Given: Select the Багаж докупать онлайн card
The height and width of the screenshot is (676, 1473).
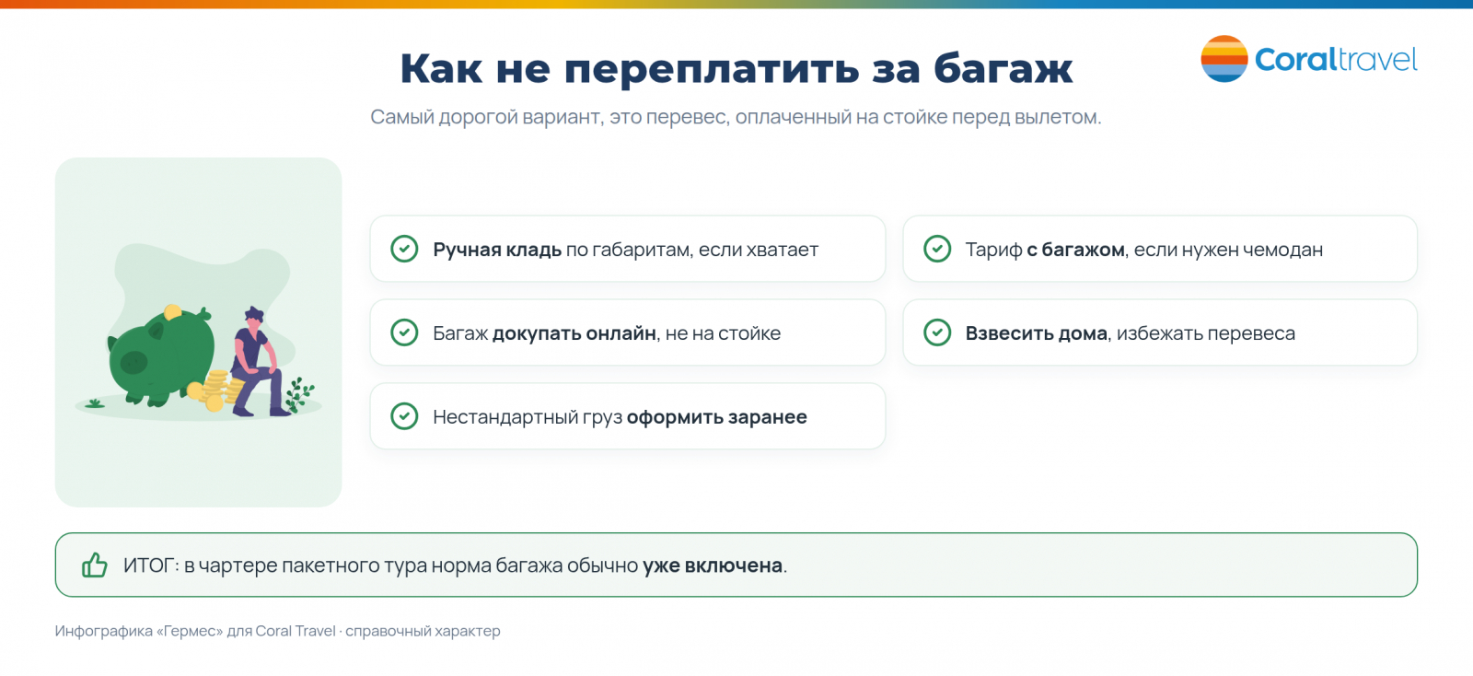Looking at the screenshot, I should click(628, 332).
